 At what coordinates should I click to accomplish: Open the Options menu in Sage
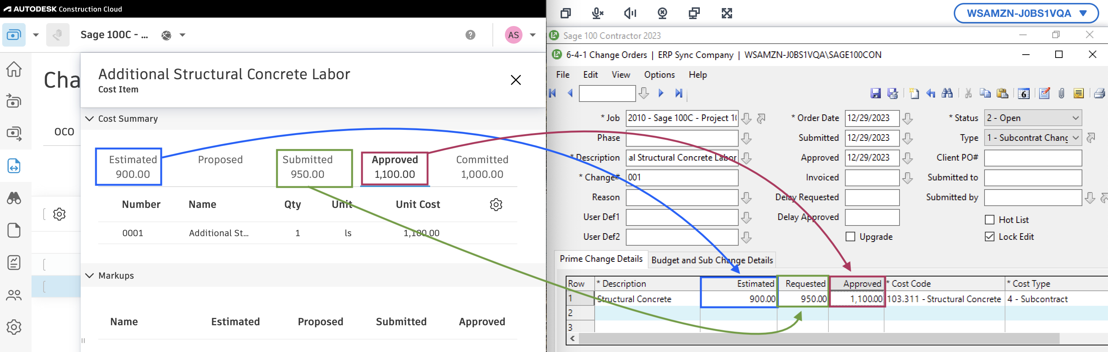coord(659,74)
